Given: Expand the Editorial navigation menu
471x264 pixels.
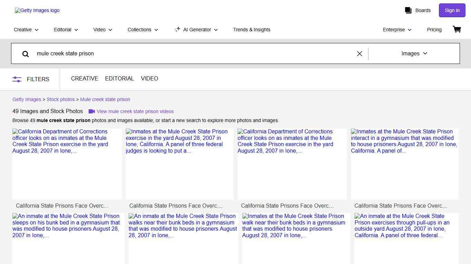Looking at the screenshot, I should tap(66, 30).
